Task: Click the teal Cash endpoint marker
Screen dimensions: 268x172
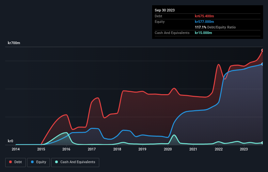Action: tap(262, 143)
